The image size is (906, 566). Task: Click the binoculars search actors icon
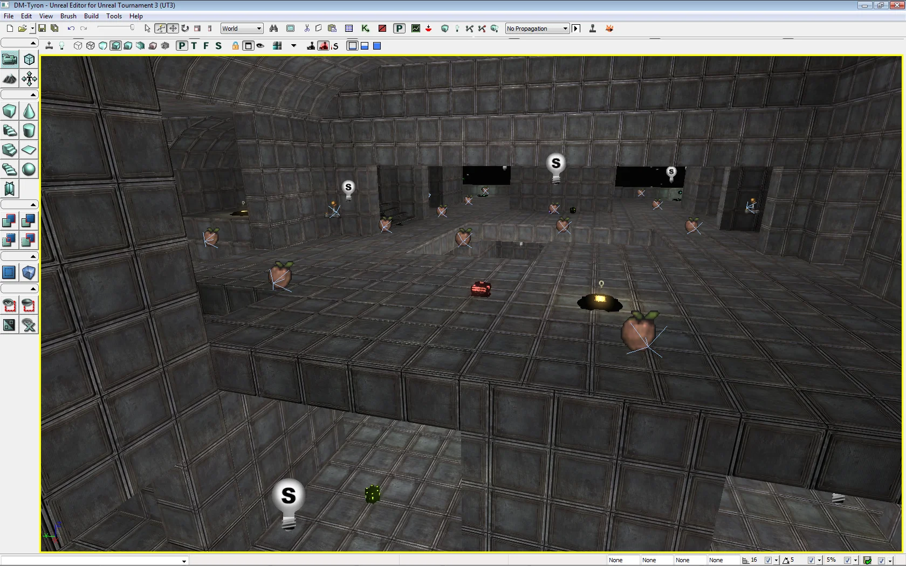click(274, 29)
